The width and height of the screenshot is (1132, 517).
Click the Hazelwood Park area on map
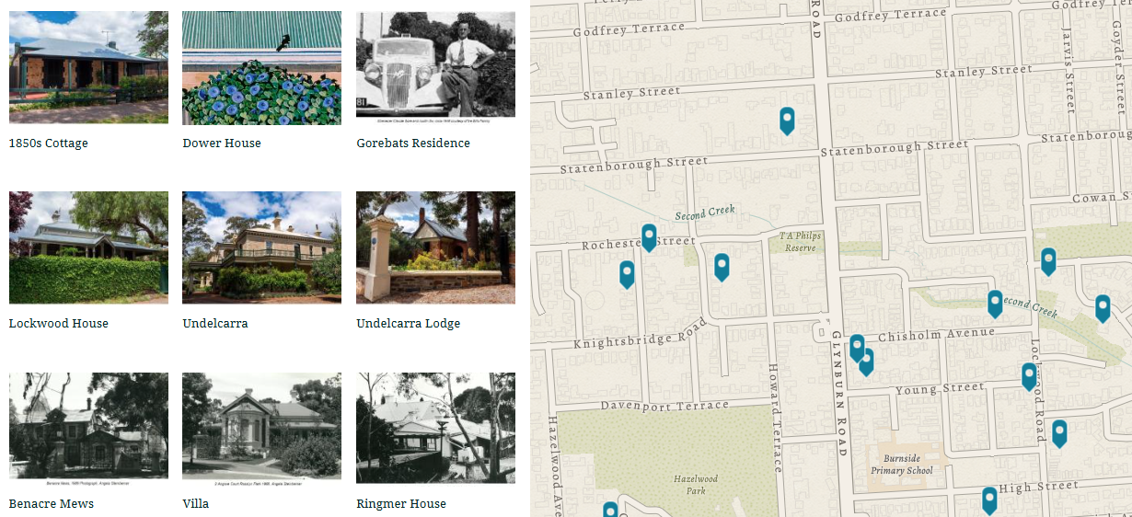(694, 485)
